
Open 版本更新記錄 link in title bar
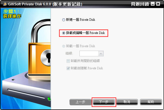pos(67,4)
